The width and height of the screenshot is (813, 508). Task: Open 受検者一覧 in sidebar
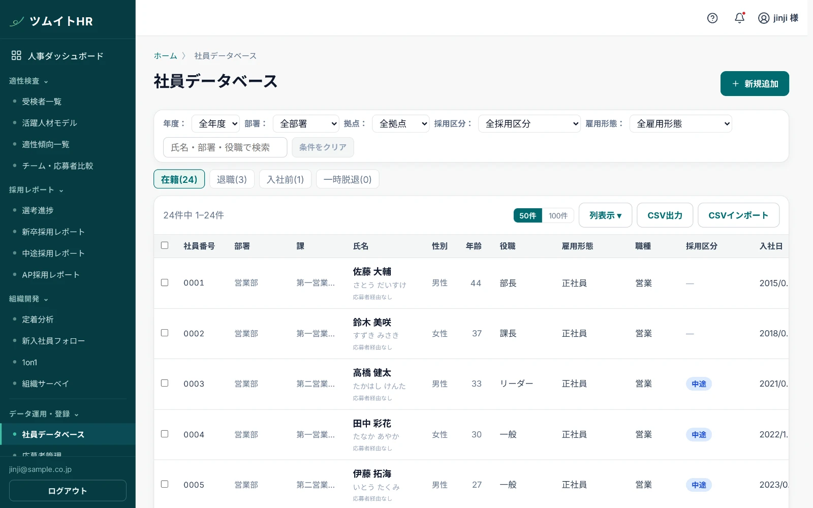[42, 102]
